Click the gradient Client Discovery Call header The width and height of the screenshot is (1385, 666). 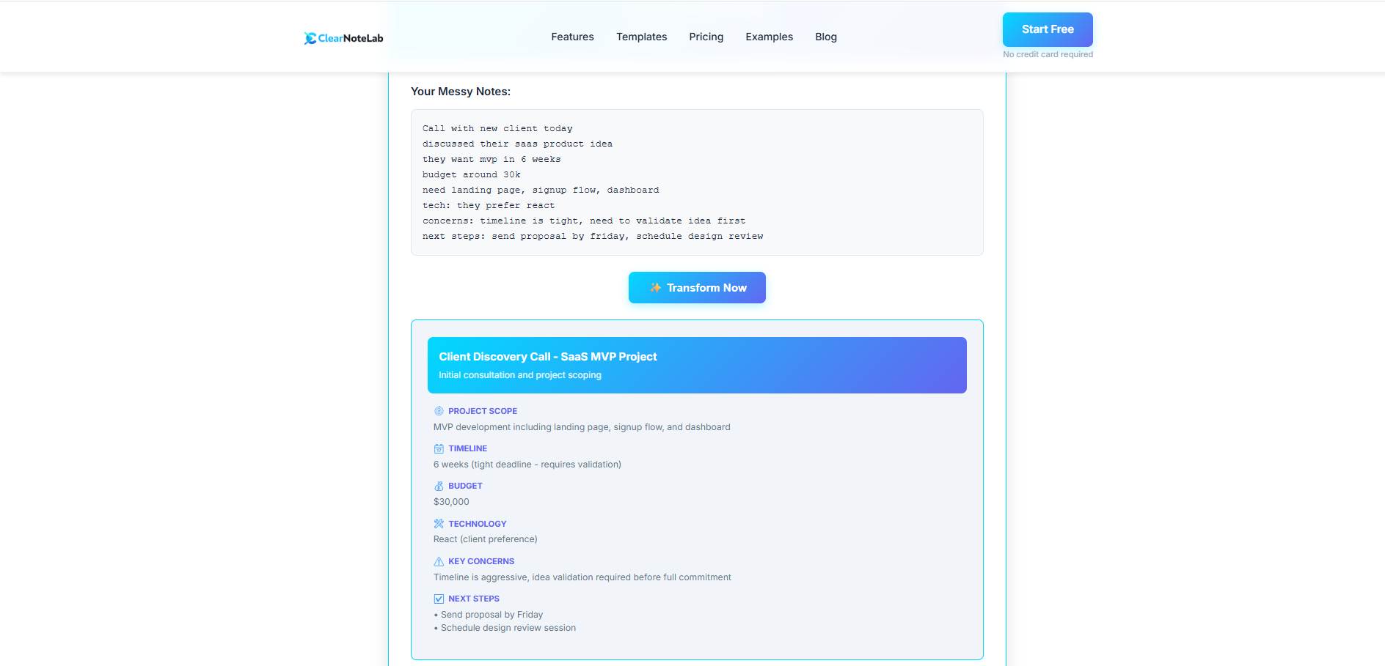[696, 365]
